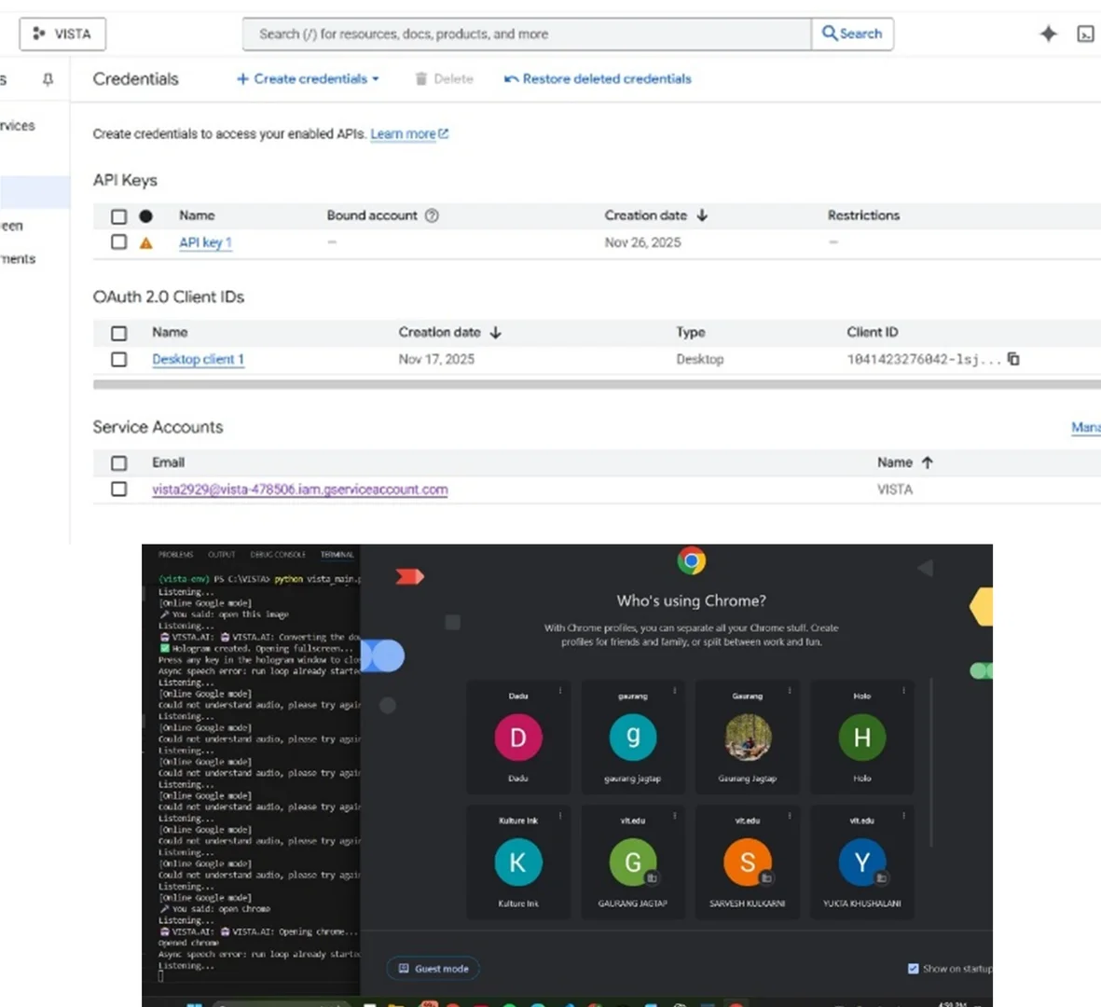Click Restore deleted credentials
1101x1007 pixels.
click(598, 78)
